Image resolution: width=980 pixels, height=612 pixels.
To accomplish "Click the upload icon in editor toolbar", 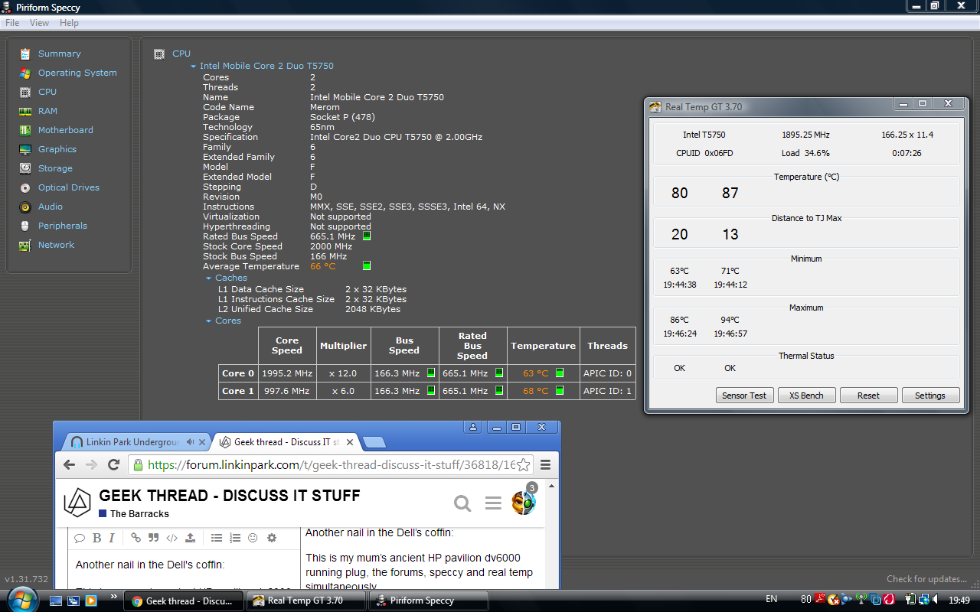I will (190, 538).
